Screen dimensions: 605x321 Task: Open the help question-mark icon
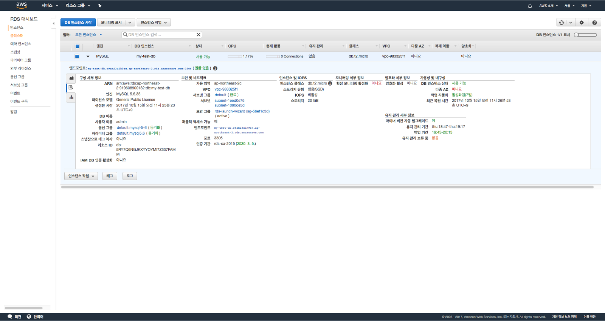pyautogui.click(x=594, y=23)
